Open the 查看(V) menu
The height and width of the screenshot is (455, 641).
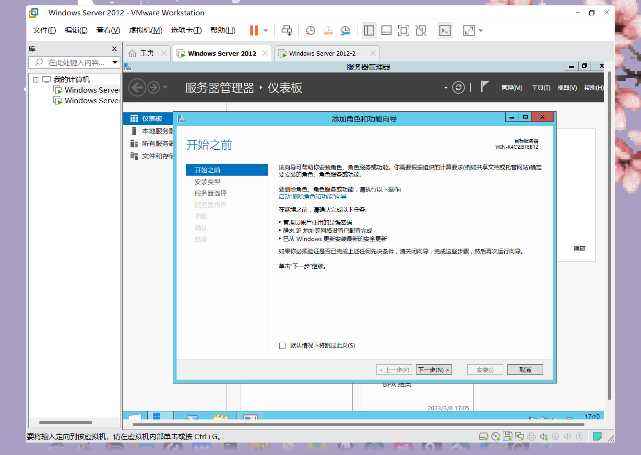[108, 30]
